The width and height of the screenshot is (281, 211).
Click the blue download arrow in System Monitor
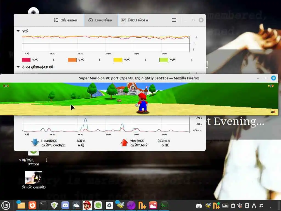tap(35, 142)
